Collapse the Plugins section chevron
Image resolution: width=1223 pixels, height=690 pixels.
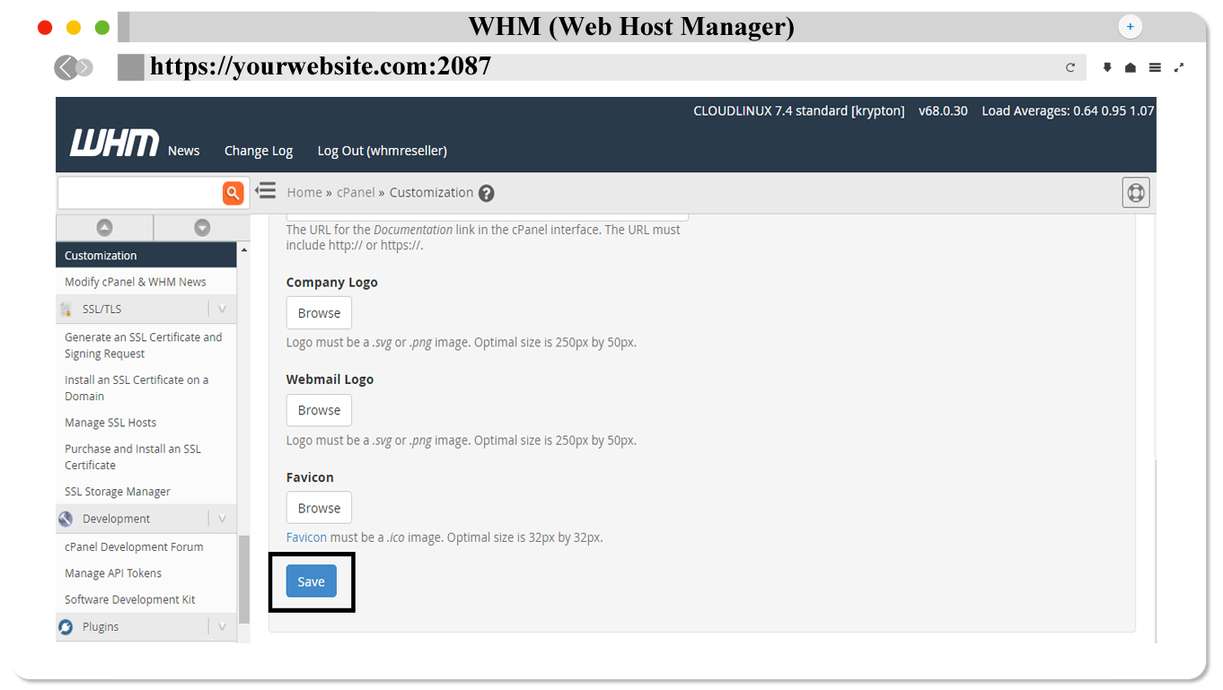(x=222, y=626)
